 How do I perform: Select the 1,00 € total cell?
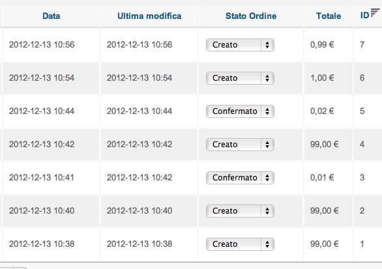[x=322, y=78]
